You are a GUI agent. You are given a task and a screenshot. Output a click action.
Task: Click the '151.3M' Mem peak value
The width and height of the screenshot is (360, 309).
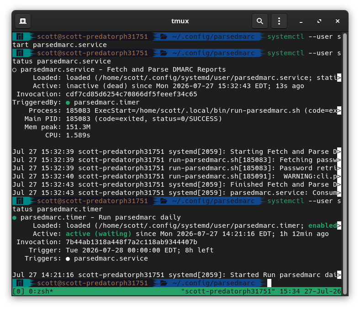78,127
